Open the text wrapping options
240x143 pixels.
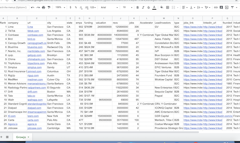(200, 7)
